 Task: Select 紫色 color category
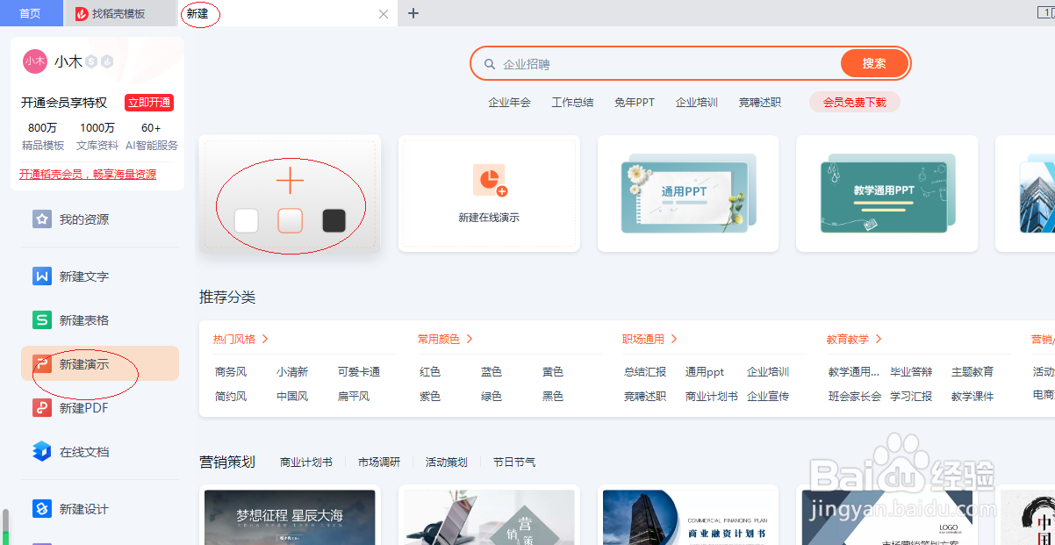[x=430, y=397]
